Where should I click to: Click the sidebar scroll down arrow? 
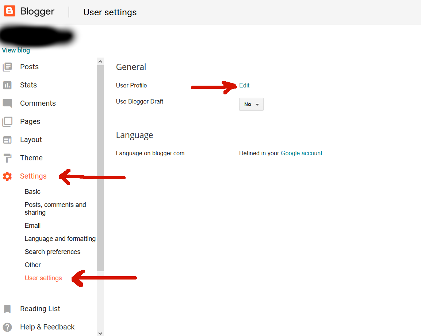(100, 333)
